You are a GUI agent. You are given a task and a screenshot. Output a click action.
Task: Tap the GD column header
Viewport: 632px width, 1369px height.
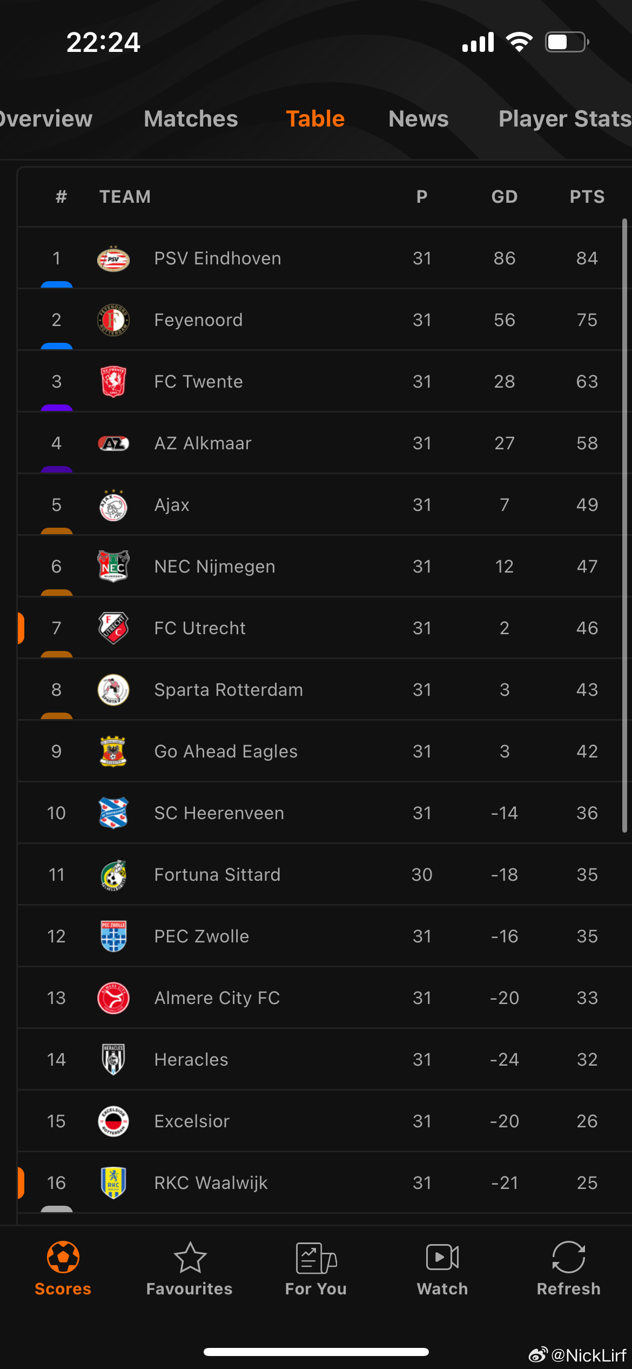click(x=505, y=197)
